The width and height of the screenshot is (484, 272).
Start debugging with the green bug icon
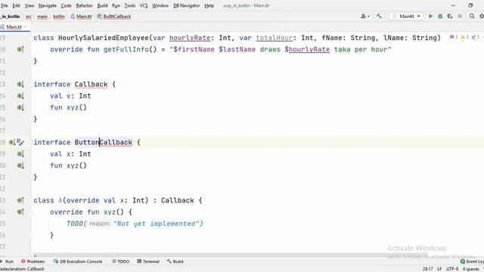pyautogui.click(x=440, y=16)
